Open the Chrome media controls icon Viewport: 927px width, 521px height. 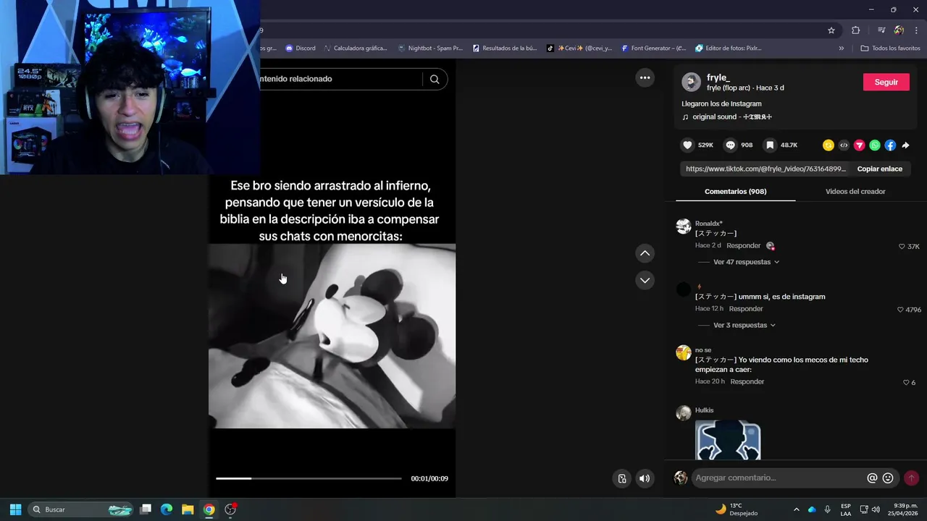click(881, 30)
